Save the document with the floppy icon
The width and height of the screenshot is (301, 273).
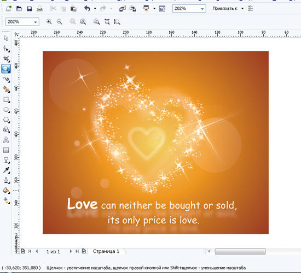tap(29, 9)
